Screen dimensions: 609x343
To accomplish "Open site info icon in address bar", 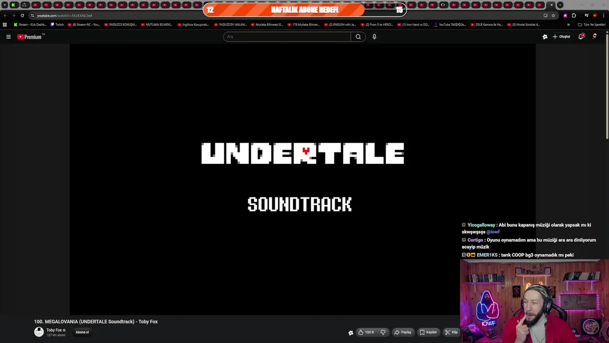I will click(32, 15).
